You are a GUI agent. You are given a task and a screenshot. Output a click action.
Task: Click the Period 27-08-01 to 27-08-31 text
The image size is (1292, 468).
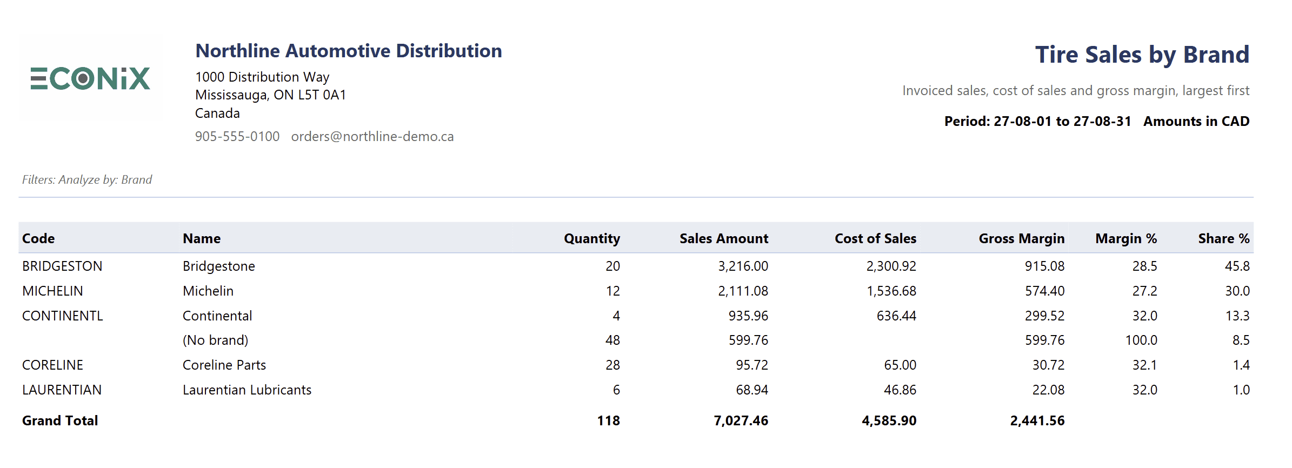click(x=1038, y=121)
